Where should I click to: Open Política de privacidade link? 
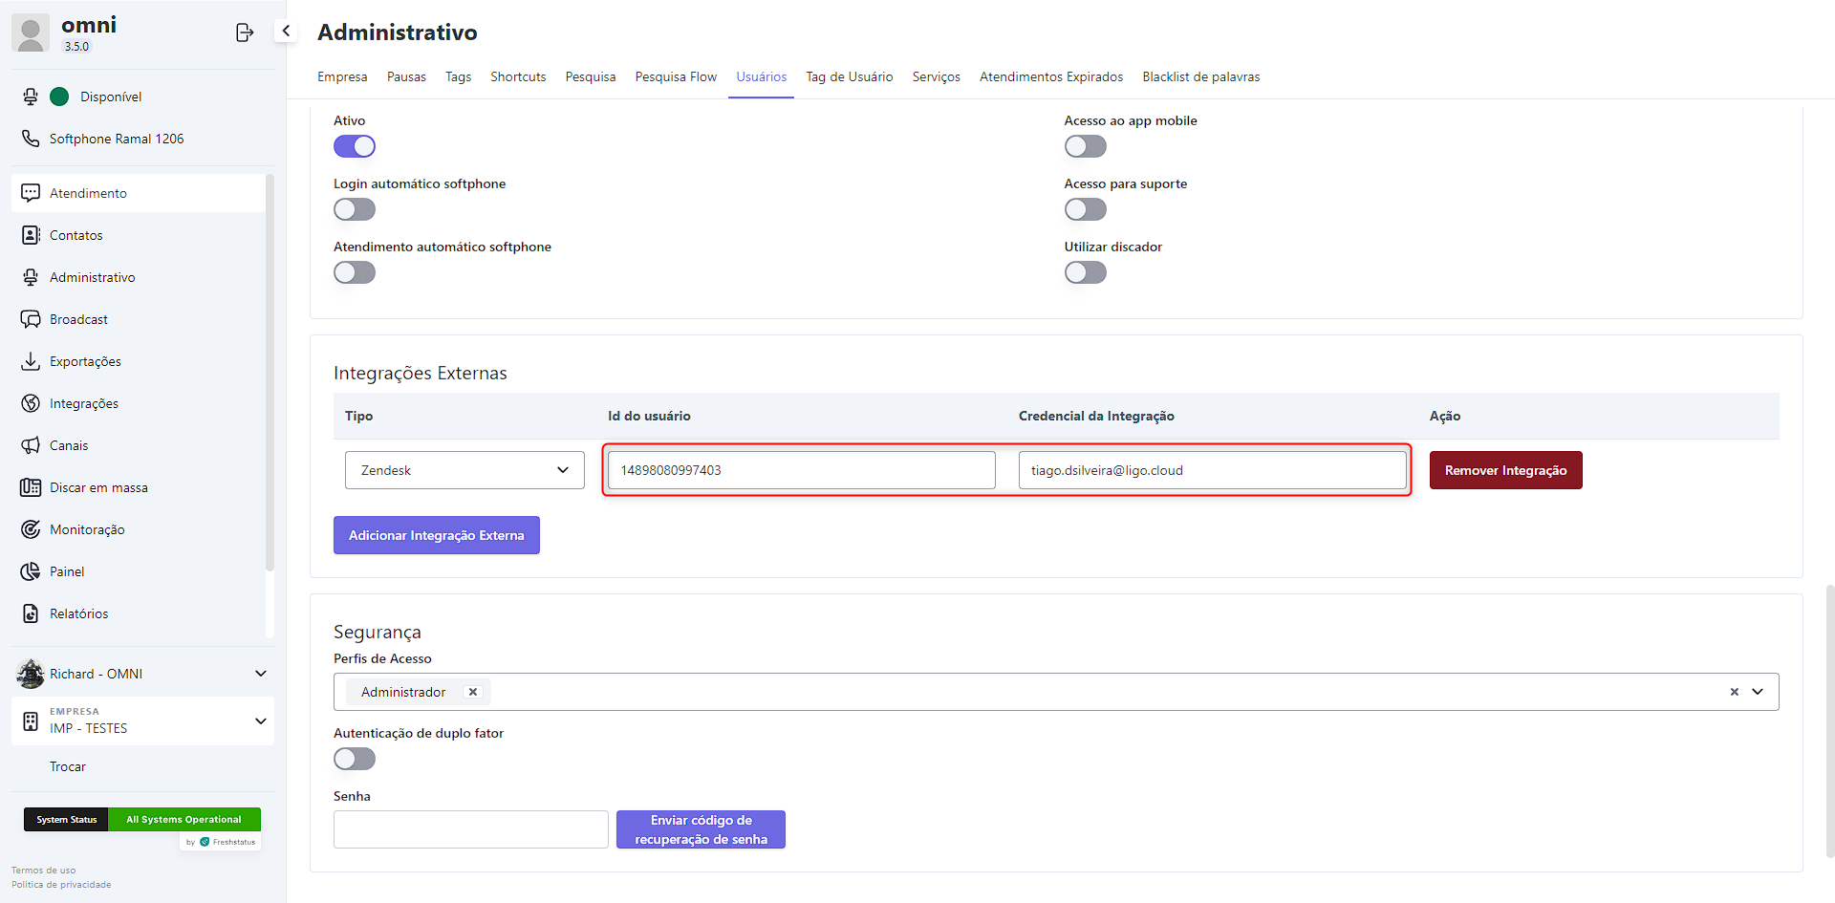pyautogui.click(x=61, y=885)
